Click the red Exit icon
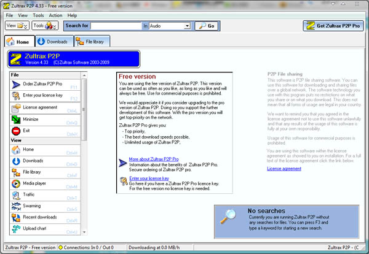This screenshot has width=369, height=254. coord(16,131)
